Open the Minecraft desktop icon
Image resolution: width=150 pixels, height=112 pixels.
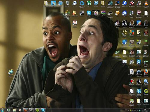point(146,43)
